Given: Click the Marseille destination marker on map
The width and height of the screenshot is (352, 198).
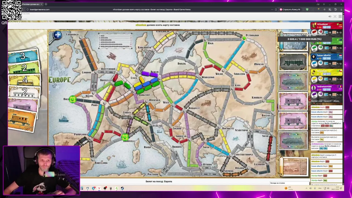Looking at the screenshot, I should coord(125,137).
